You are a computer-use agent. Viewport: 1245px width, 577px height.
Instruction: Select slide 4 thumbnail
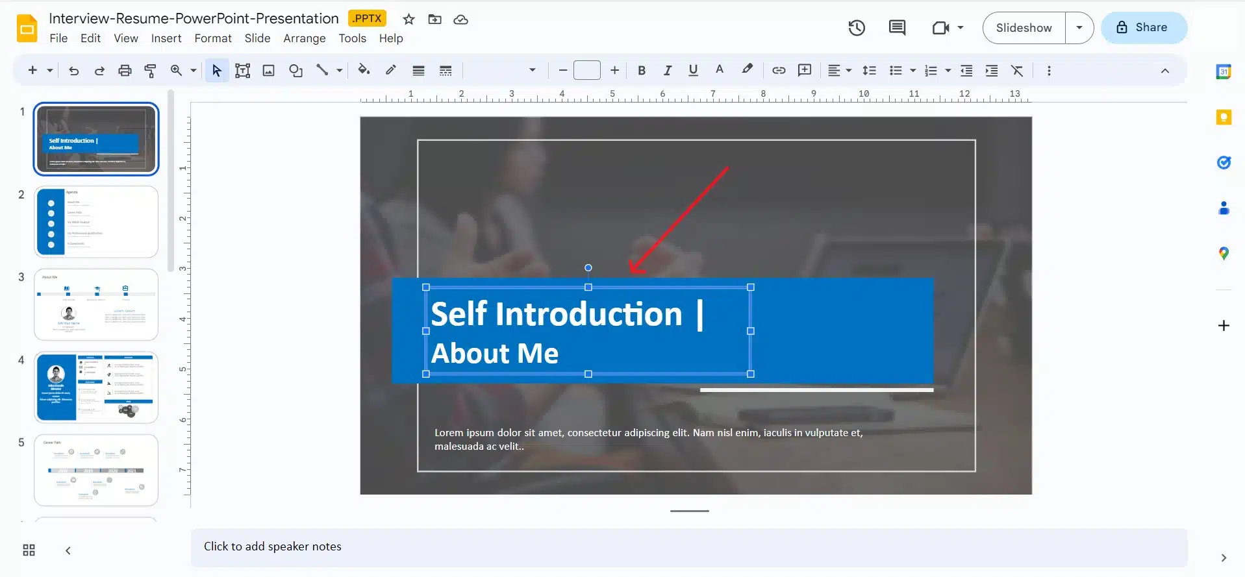click(x=96, y=387)
